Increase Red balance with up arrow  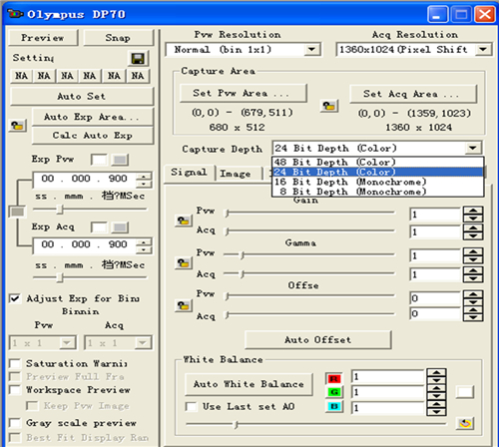pyautogui.click(x=436, y=372)
